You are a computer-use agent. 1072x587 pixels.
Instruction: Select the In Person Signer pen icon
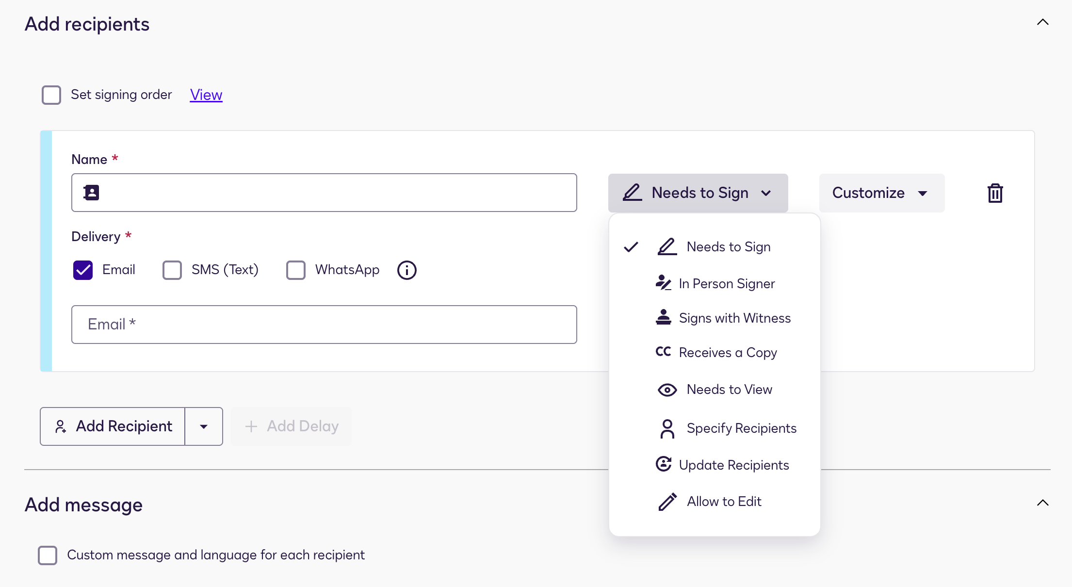(663, 283)
